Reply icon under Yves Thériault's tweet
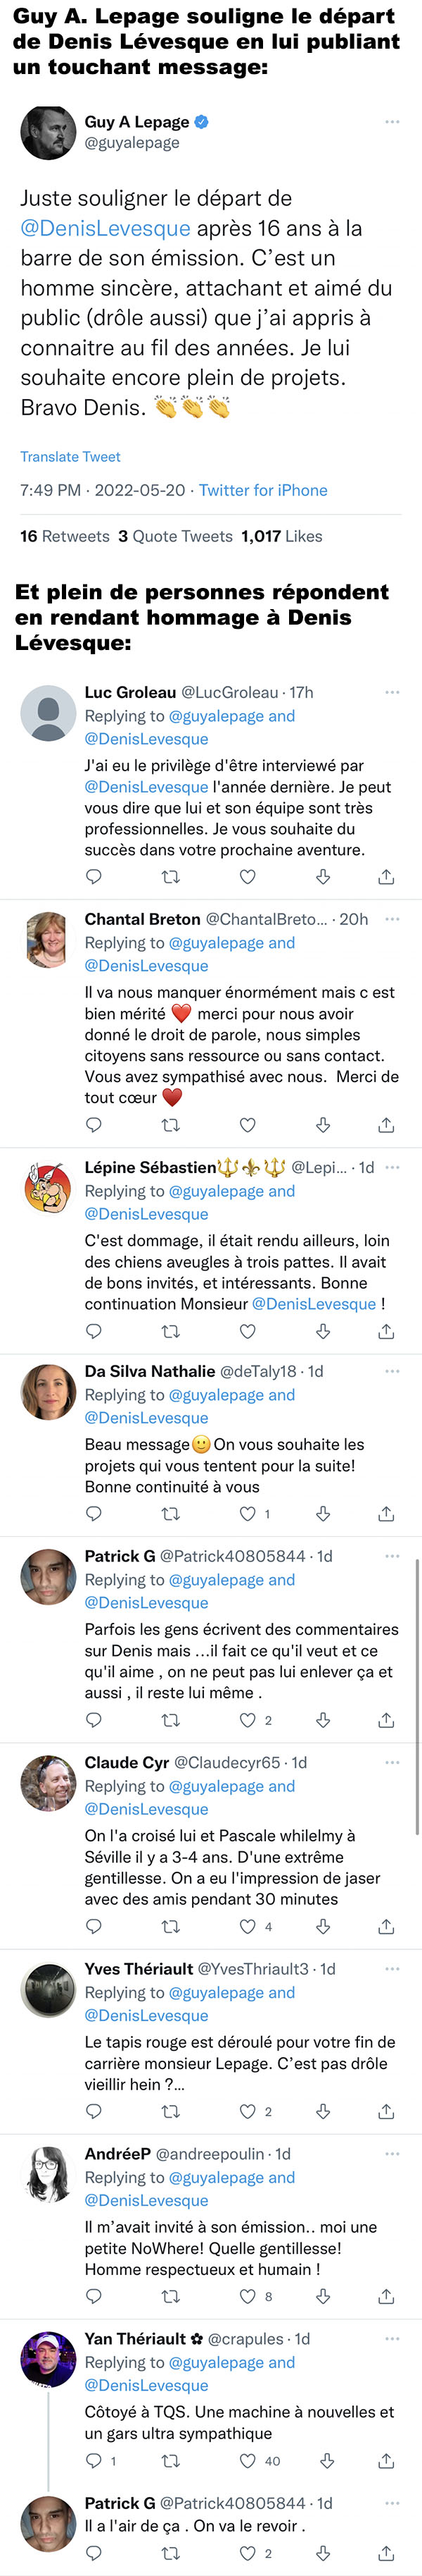The image size is (422, 2576). (x=94, y=2111)
